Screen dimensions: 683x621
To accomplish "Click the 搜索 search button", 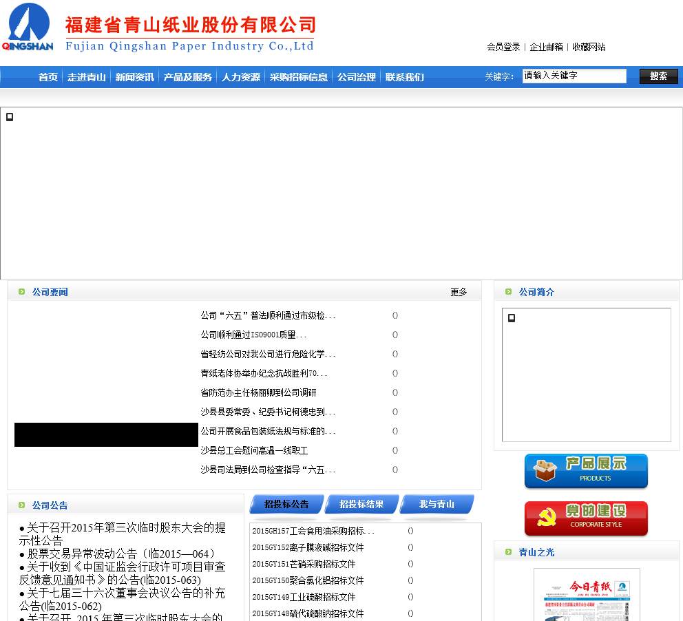I will tap(659, 76).
